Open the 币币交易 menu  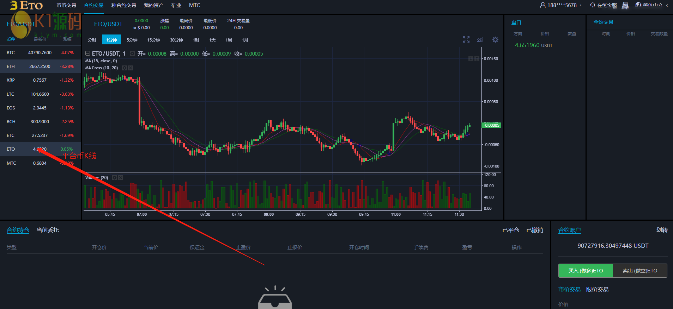point(66,5)
